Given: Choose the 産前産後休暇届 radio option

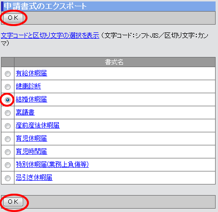Looking at the screenshot, I should tap(8, 126).
